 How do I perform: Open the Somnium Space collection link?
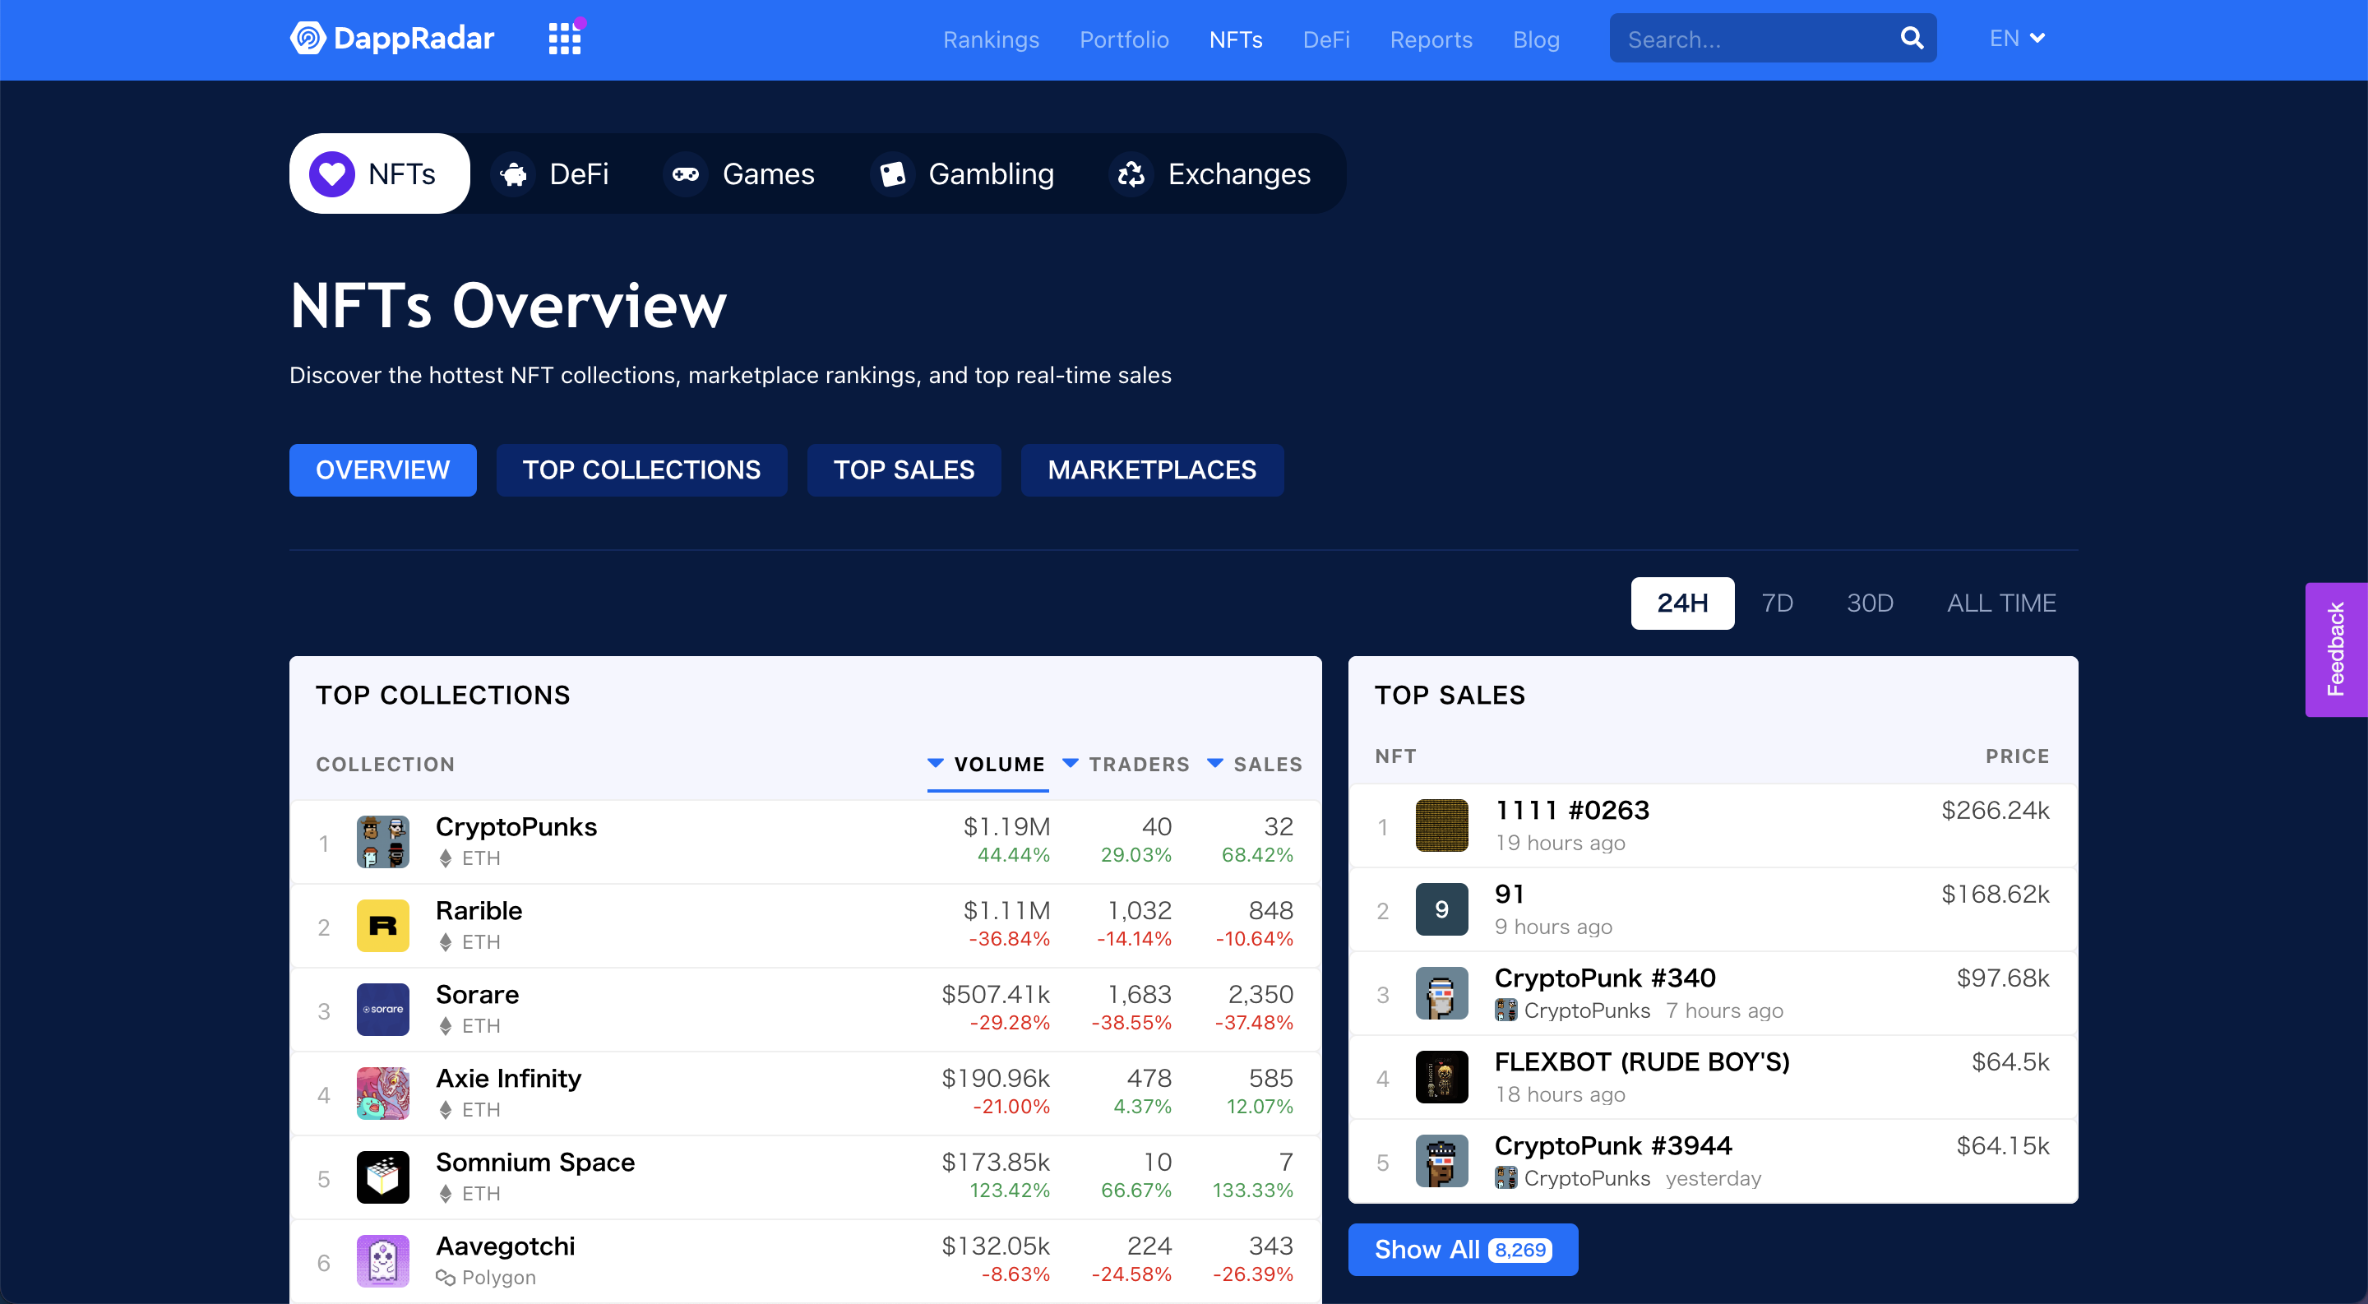tap(535, 1162)
